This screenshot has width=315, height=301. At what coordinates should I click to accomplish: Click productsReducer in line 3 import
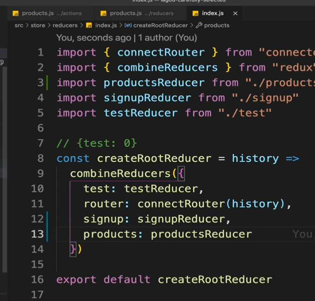tap(154, 83)
